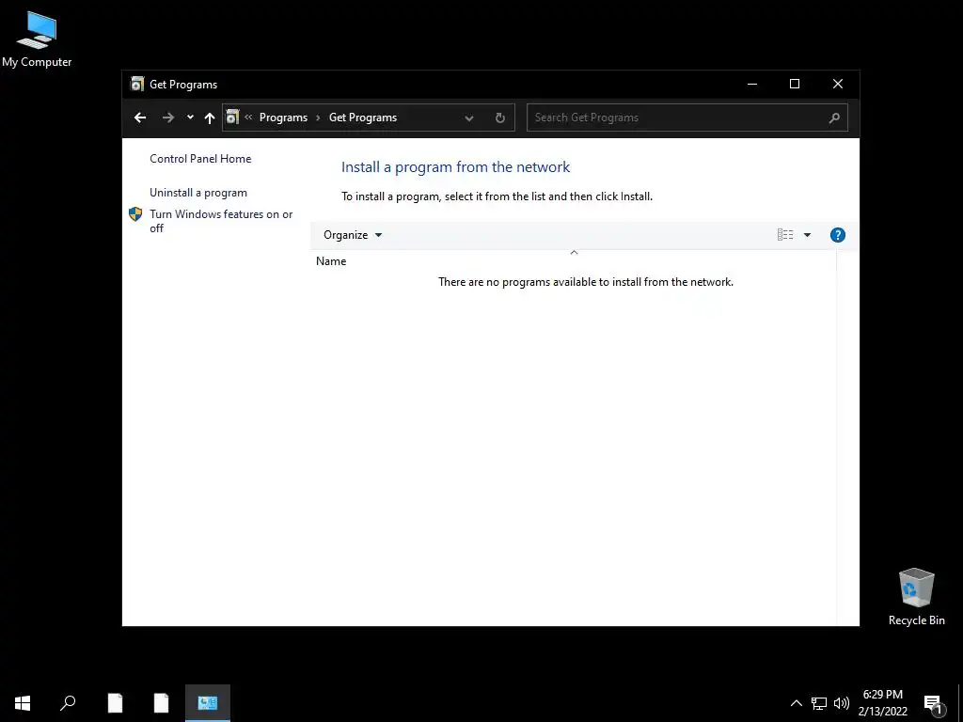Select the Programs breadcrumb

point(283,118)
